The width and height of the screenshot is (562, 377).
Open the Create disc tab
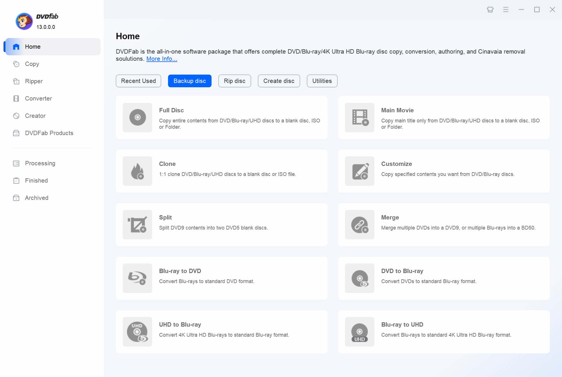[x=278, y=81]
